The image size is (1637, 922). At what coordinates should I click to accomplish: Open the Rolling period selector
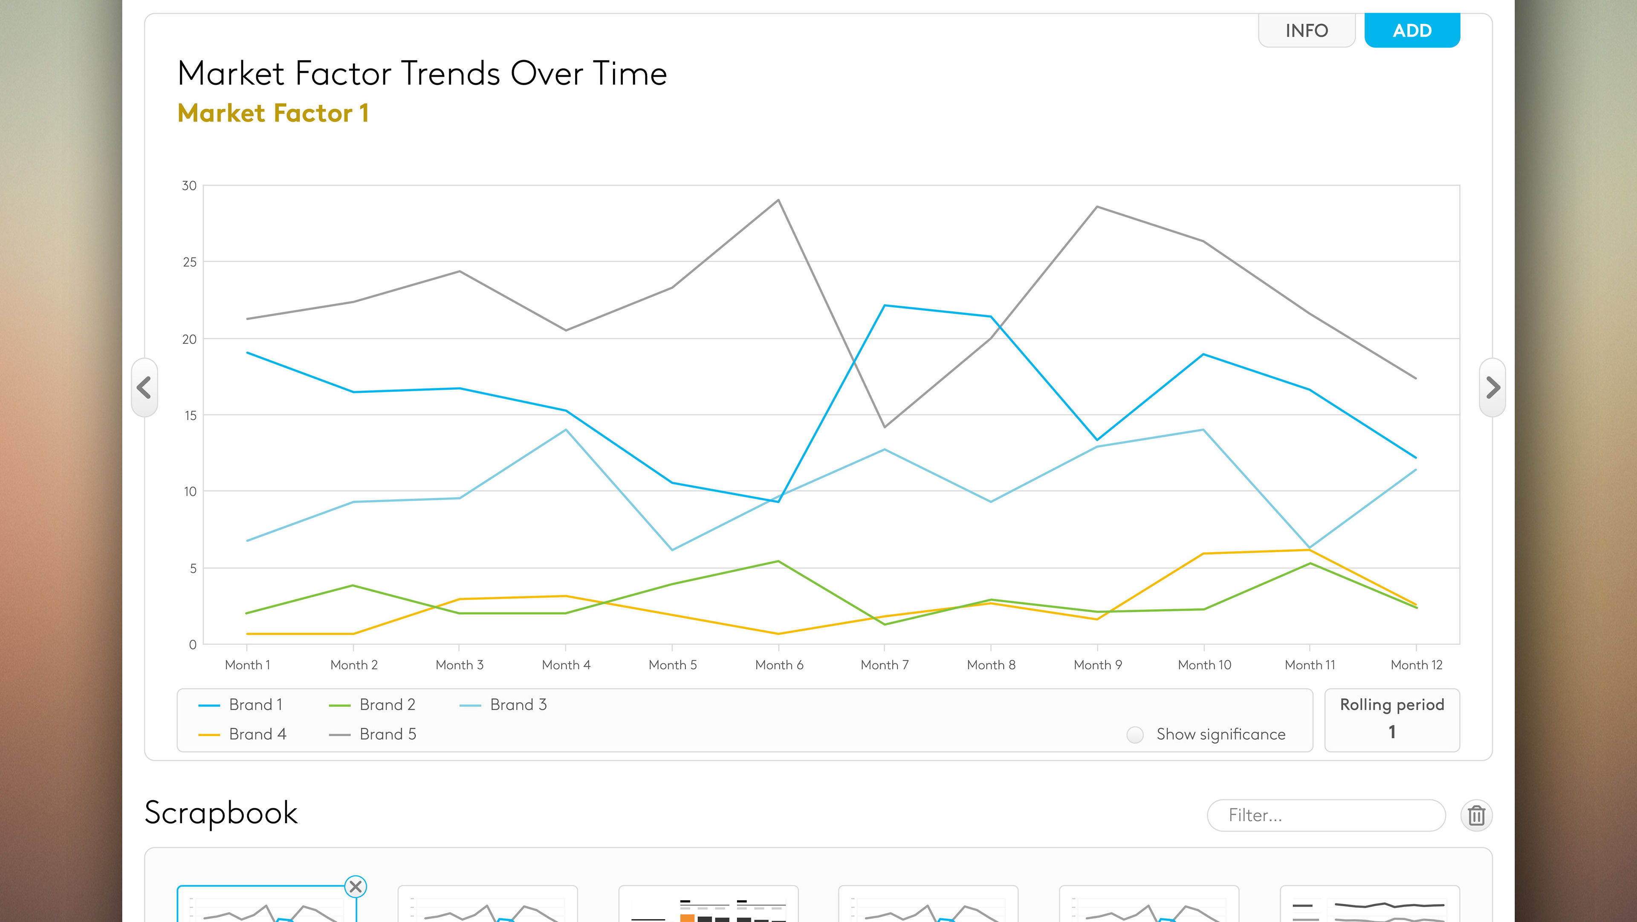tap(1392, 720)
